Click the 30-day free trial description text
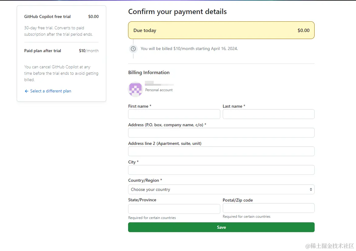This screenshot has height=251, width=356. (x=59, y=31)
